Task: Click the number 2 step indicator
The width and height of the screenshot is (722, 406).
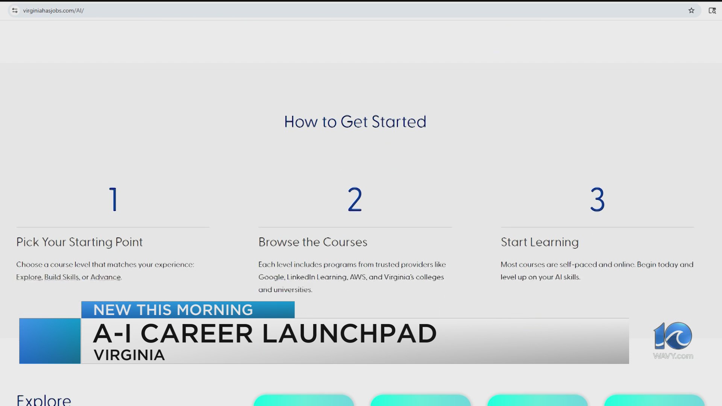Action: (355, 200)
